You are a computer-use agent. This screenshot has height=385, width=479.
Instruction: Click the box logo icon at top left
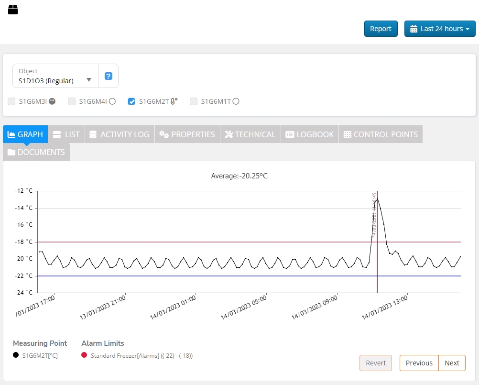click(x=13, y=10)
